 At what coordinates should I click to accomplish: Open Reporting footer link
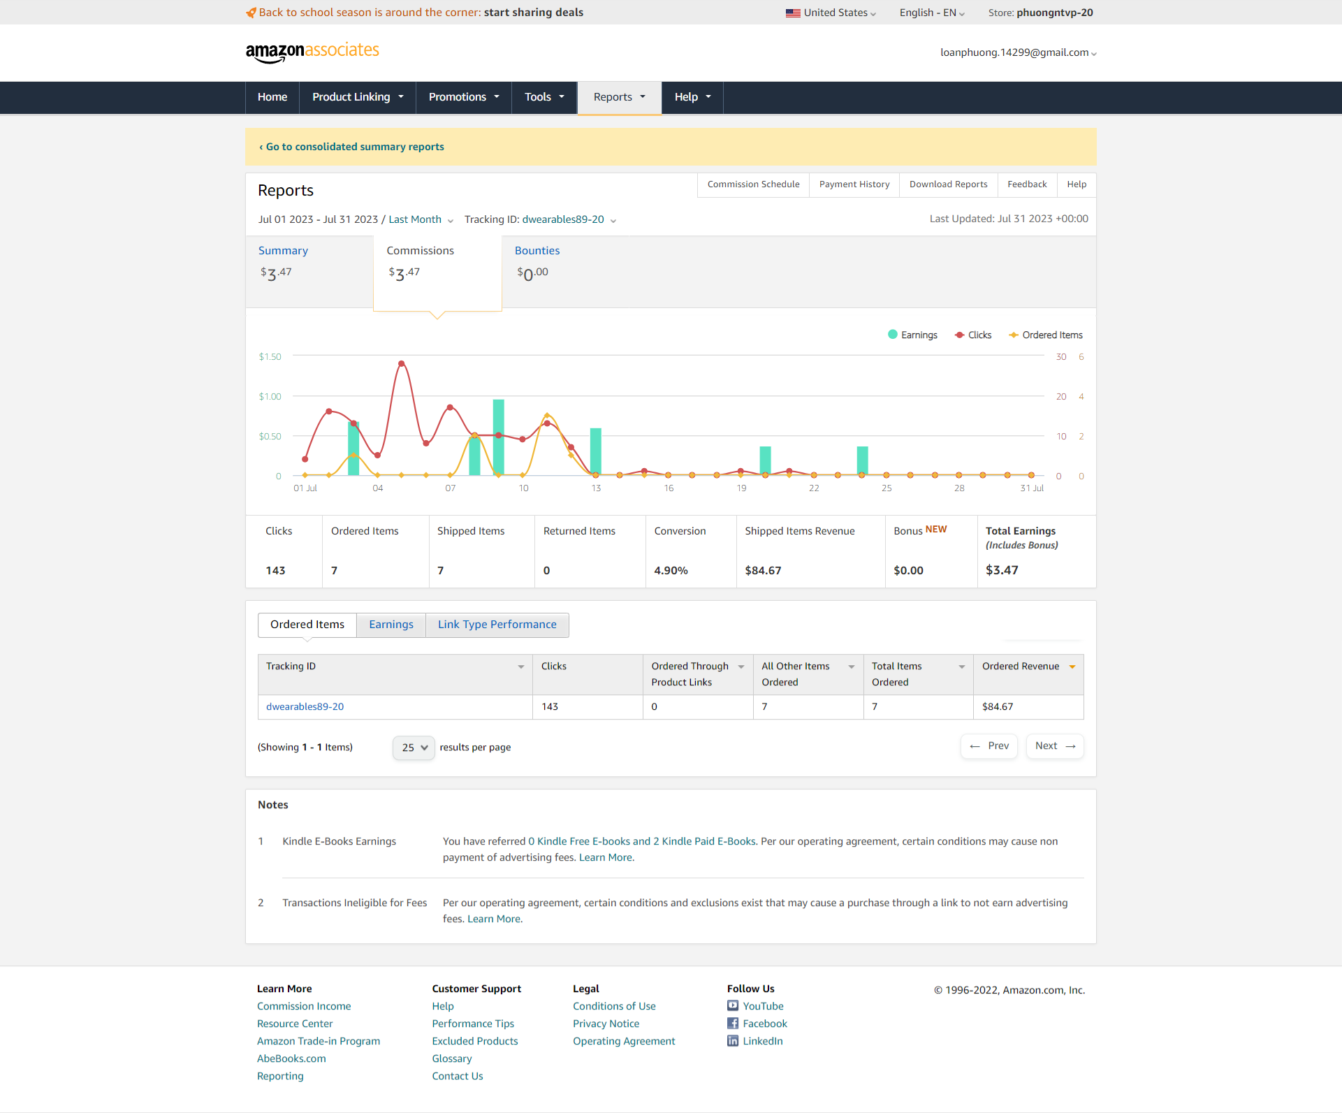280,1076
